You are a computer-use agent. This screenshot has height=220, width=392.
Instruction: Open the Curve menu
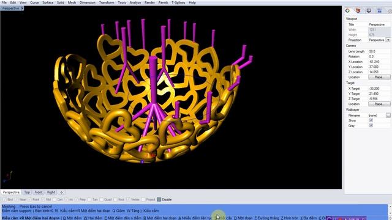(34, 2)
